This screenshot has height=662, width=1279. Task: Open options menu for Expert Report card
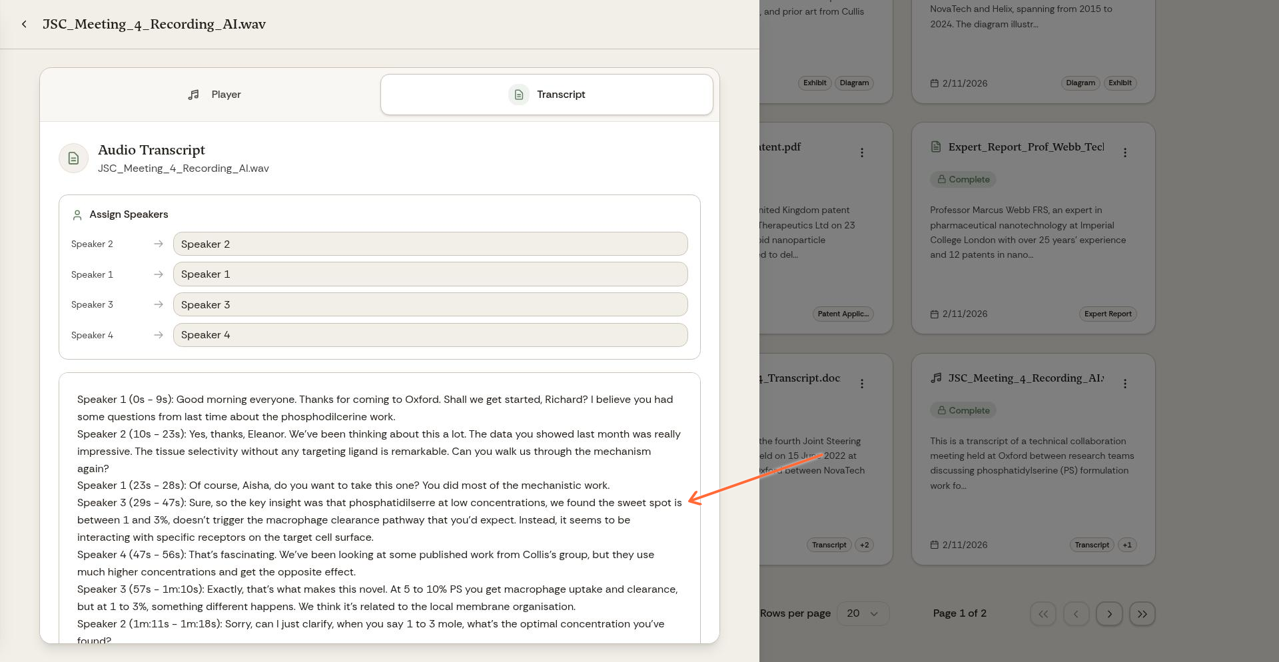[x=1125, y=153]
